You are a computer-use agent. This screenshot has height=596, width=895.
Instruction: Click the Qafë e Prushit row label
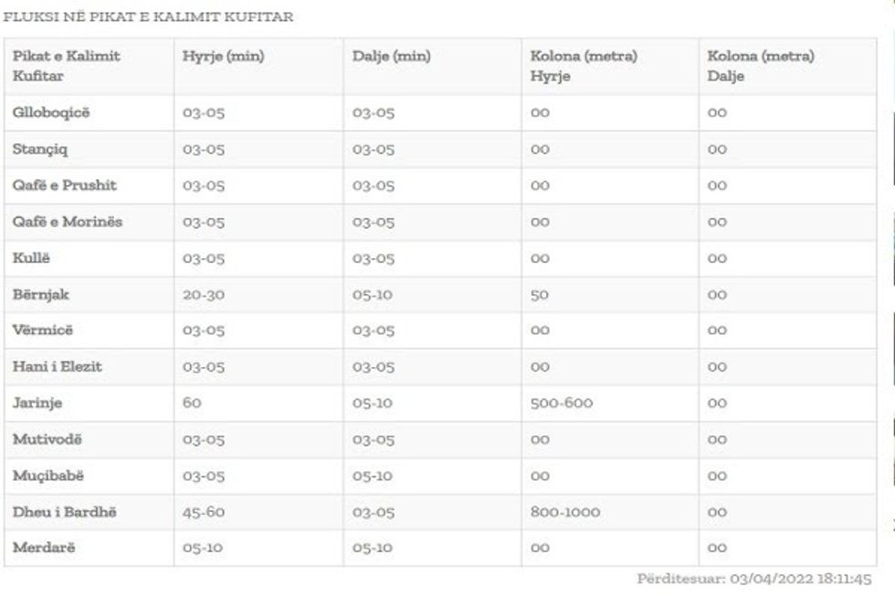pos(64,185)
